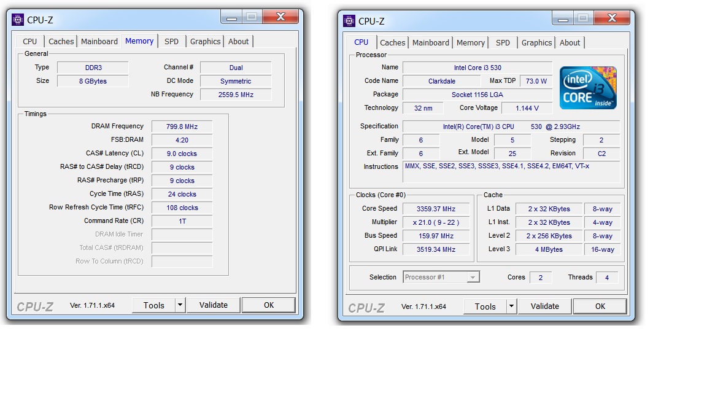Click empty DRAM Idle Timer field
The image size is (707, 398).
182,235
